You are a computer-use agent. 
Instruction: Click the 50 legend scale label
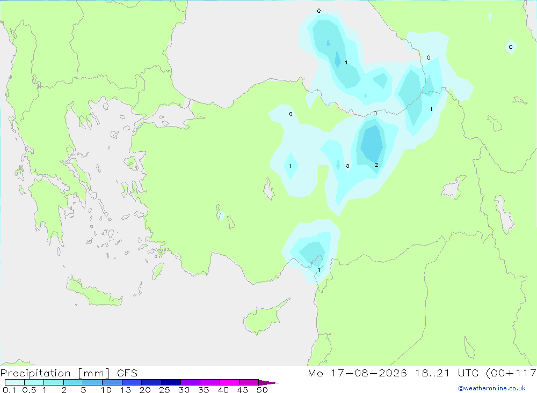[263, 390]
